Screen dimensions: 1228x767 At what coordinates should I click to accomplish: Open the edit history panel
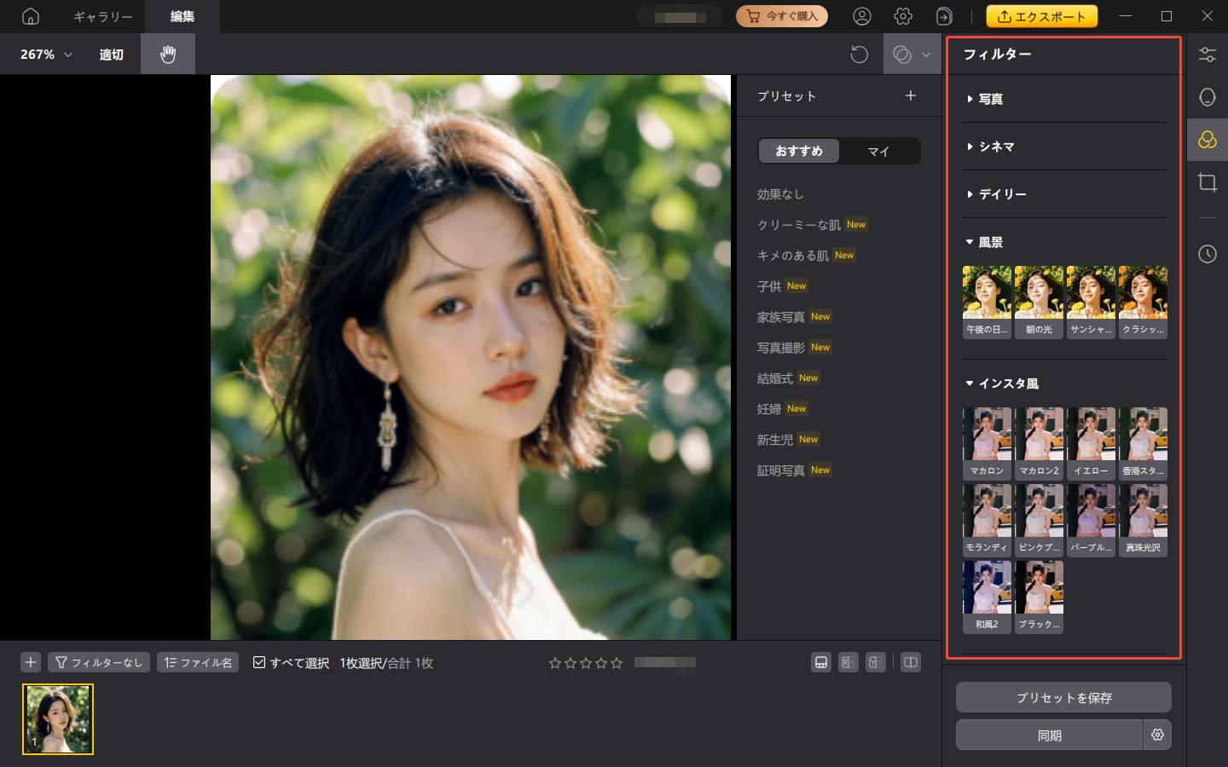1207,254
